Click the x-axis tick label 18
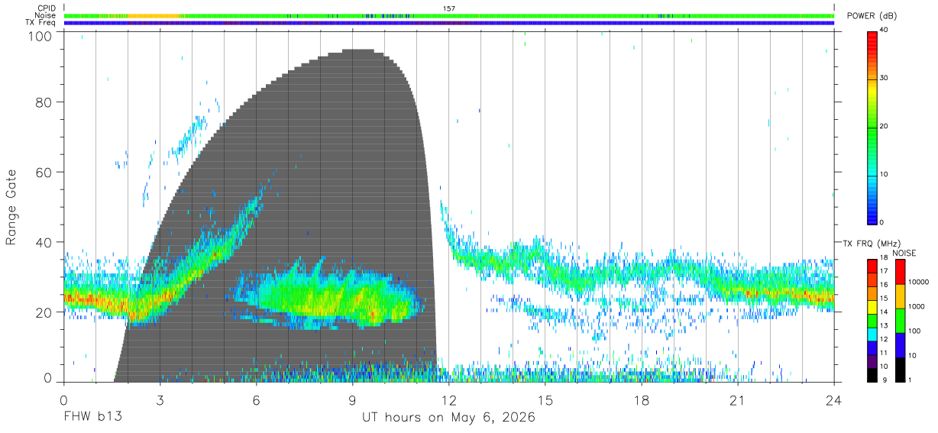This screenshot has height=433, width=938. coord(641,400)
